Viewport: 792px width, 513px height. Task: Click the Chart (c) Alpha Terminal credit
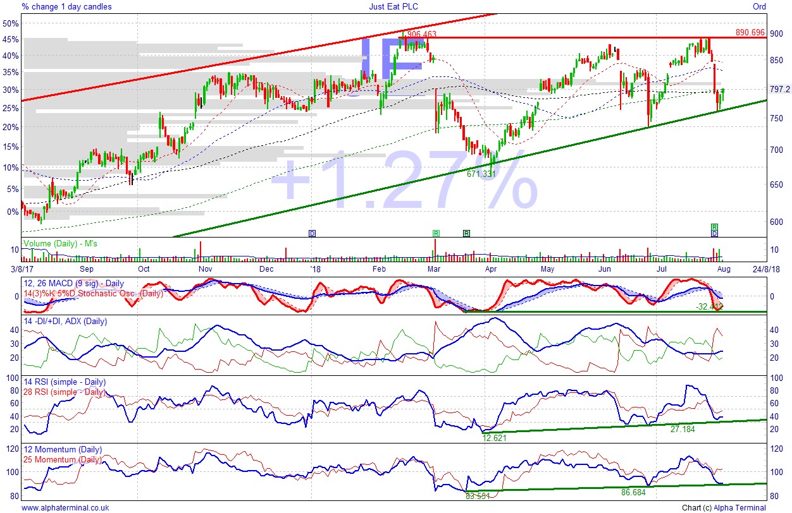point(724,507)
